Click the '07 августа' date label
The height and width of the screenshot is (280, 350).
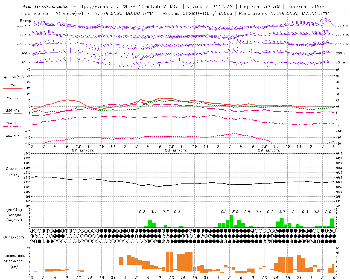click(x=83, y=150)
